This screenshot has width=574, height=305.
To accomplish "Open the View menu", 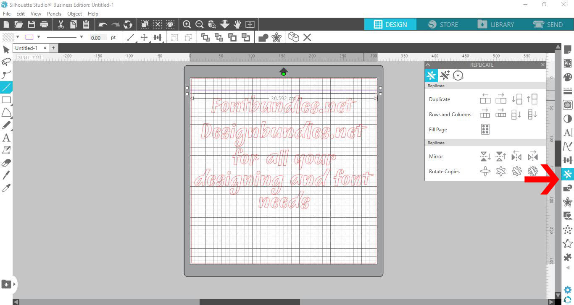I will point(36,14).
